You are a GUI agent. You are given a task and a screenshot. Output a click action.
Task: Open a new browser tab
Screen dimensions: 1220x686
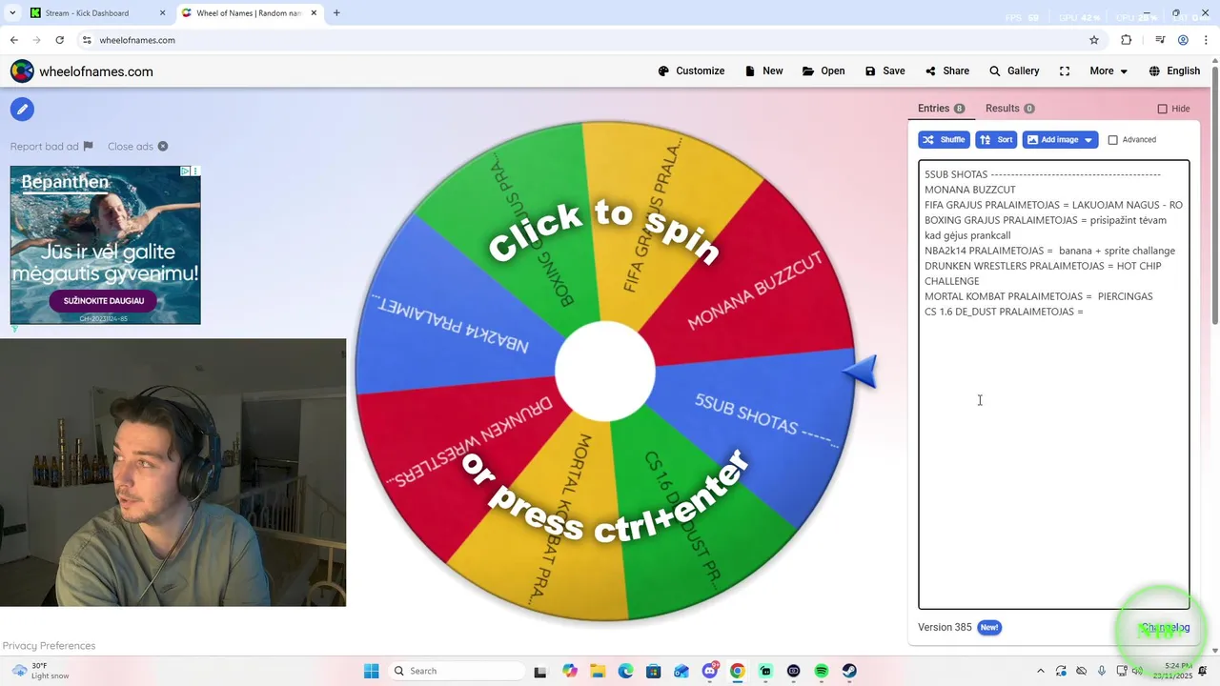click(336, 13)
